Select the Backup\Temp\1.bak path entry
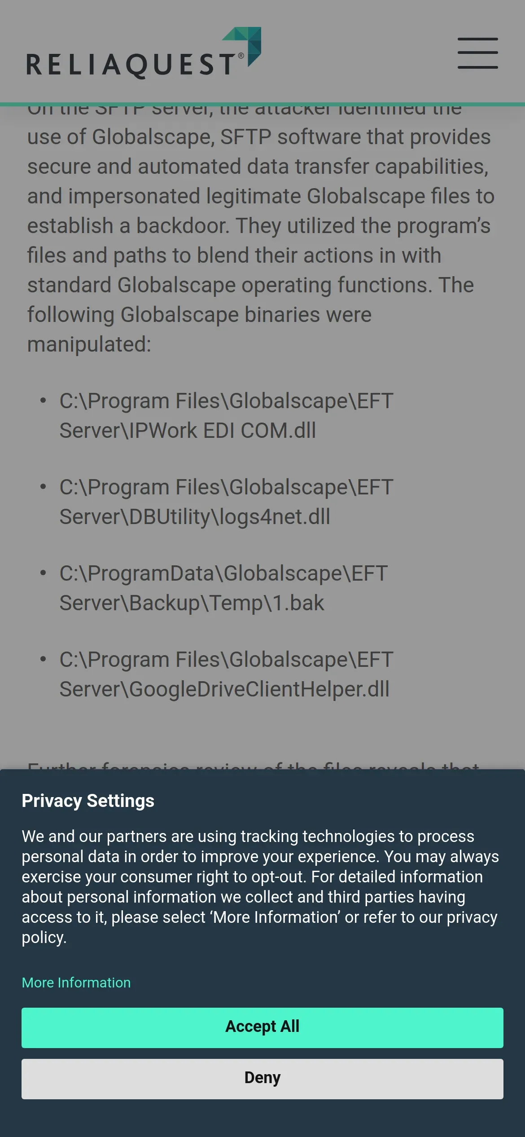Screen dimensions: 525x1137 click(x=223, y=588)
